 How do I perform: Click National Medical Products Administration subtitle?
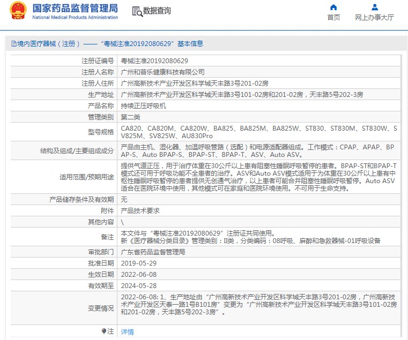pos(75,18)
